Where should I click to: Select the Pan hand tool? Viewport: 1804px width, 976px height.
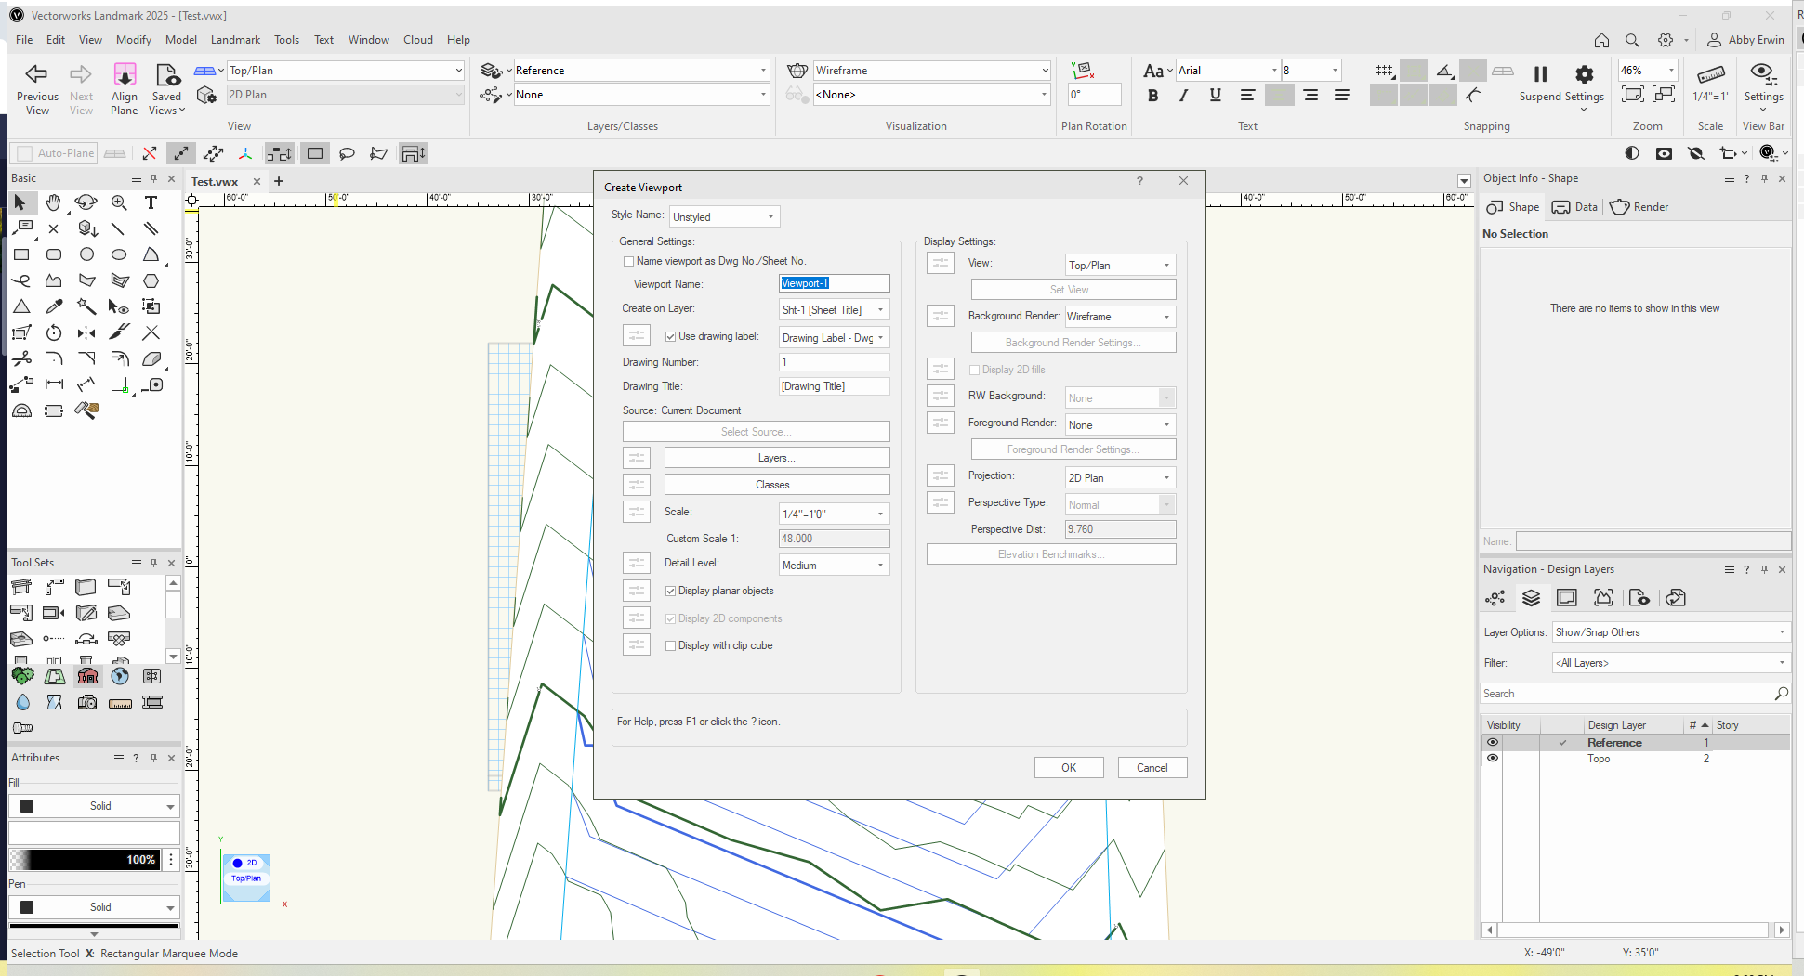click(54, 202)
